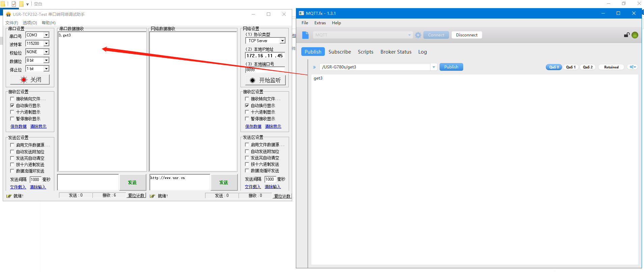Click the unlocked padlock security icon
This screenshot has height=272, width=644.
tap(626, 35)
